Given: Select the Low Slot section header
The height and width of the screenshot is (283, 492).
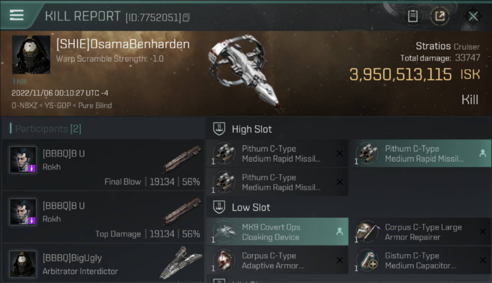Looking at the screenshot, I should click(x=251, y=207).
